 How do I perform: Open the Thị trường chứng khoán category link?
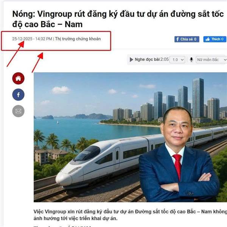click(x=78, y=39)
